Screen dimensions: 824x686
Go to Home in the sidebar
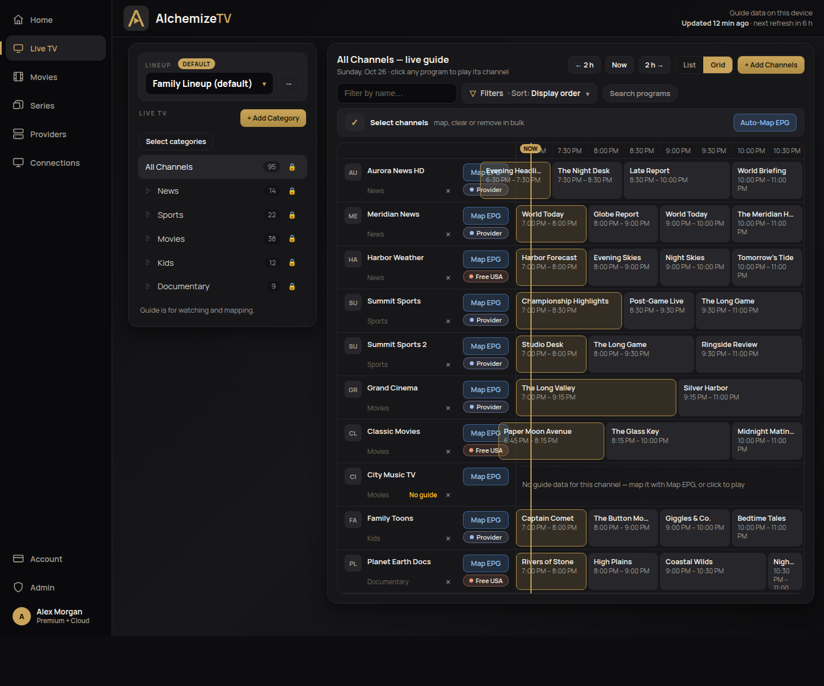click(56, 20)
